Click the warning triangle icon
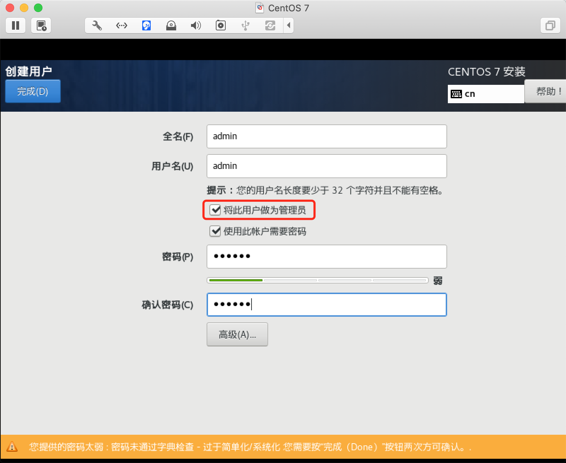 click(12, 447)
